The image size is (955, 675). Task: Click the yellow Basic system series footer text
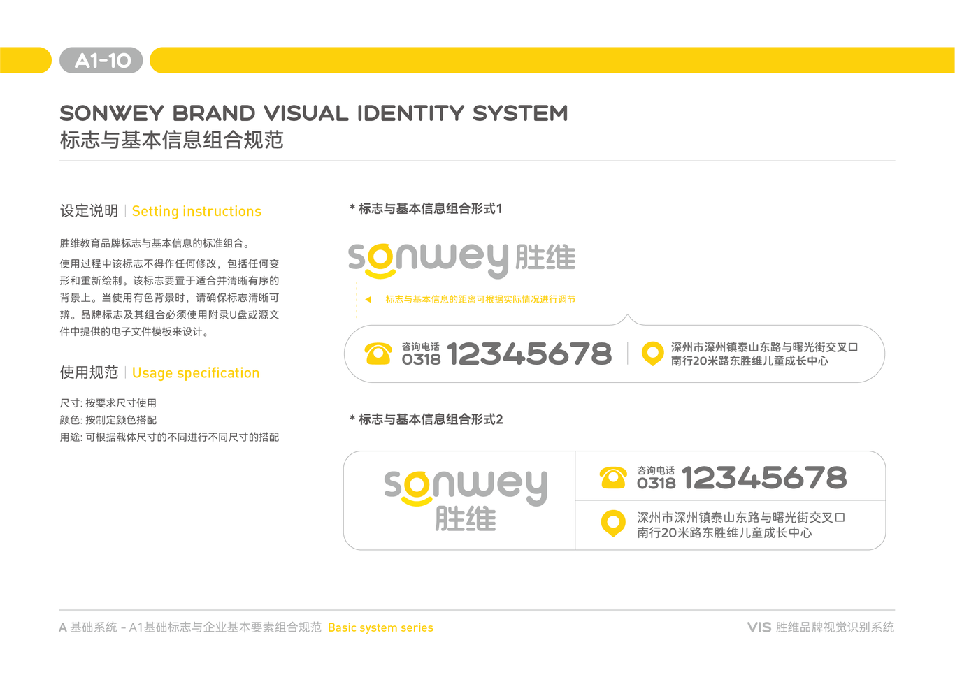[380, 627]
